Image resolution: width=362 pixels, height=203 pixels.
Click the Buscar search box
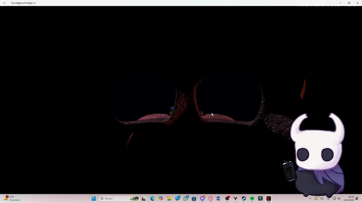point(120,198)
